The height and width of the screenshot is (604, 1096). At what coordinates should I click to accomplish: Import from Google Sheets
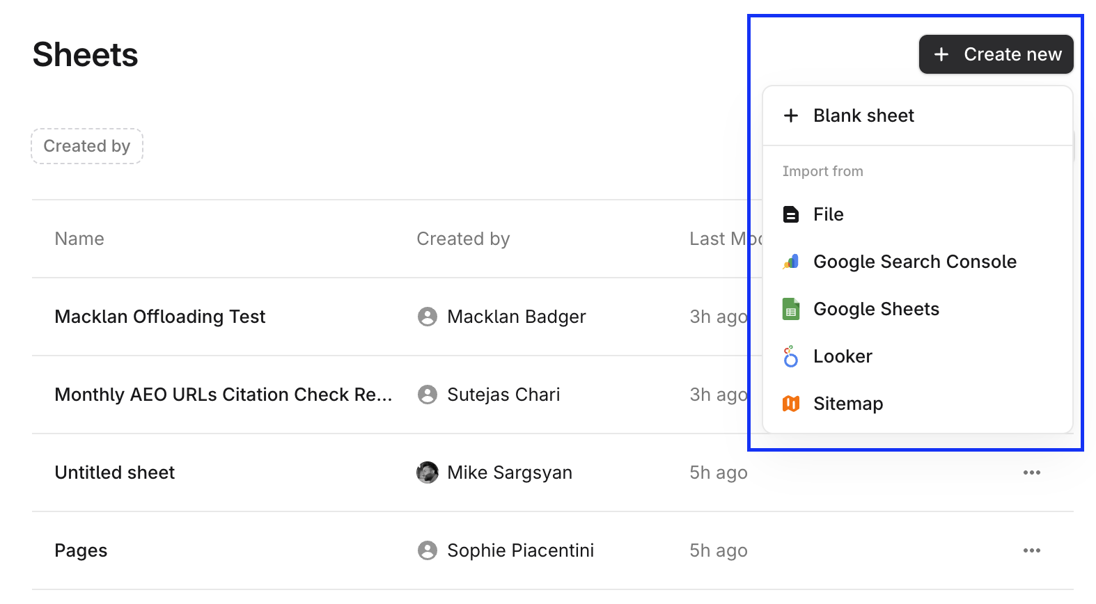coord(918,309)
